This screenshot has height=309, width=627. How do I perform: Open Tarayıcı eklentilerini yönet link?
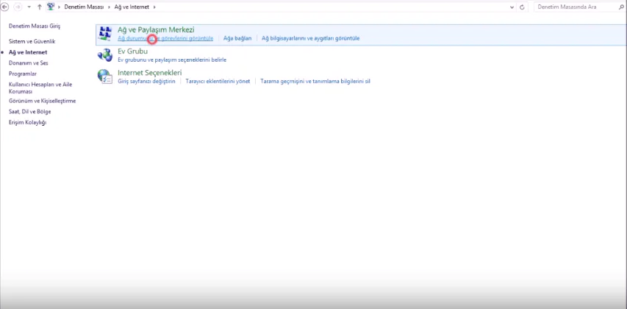[218, 81]
